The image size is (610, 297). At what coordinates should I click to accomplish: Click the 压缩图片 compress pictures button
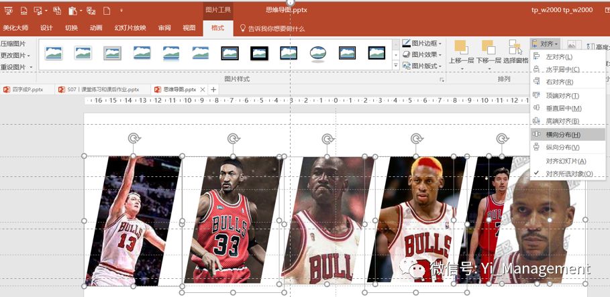(x=13, y=44)
